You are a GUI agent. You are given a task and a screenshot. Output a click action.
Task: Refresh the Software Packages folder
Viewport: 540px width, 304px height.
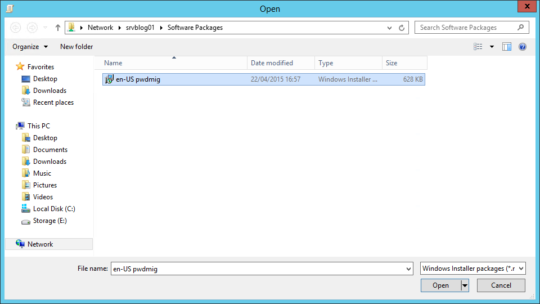[x=402, y=28]
